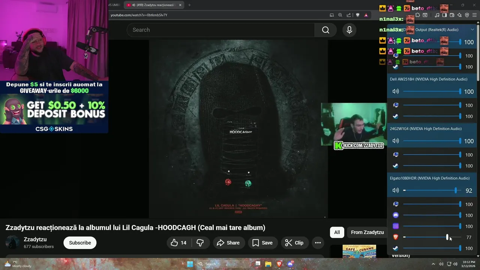The width and height of the screenshot is (480, 270).
Task: Click the Elgato1080HDR device label
Action: pos(430,178)
